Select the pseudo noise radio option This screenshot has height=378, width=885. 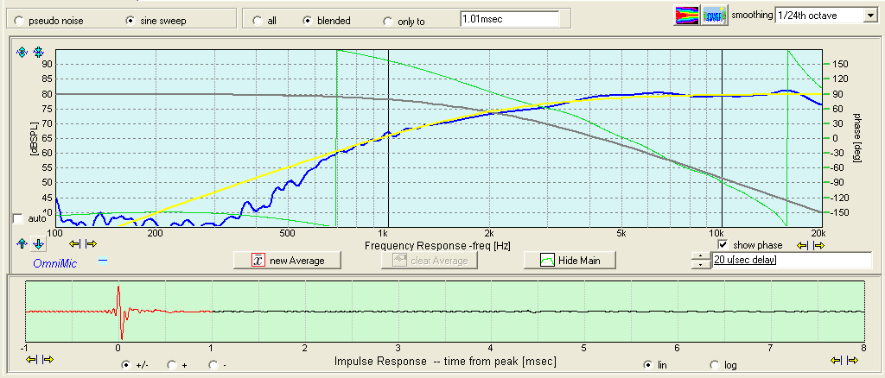click(x=19, y=20)
